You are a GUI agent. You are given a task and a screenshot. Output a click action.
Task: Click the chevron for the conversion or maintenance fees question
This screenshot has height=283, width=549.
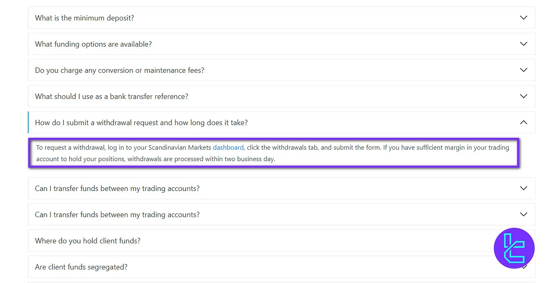coord(523,70)
